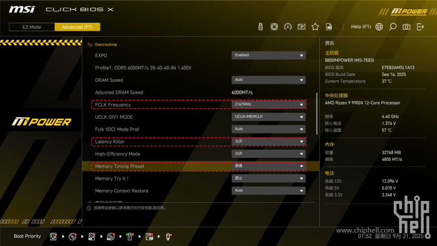Open the EXPO dropdown set to Enabled
Image resolution: width=437 pixels, height=246 pixels.
click(x=268, y=55)
